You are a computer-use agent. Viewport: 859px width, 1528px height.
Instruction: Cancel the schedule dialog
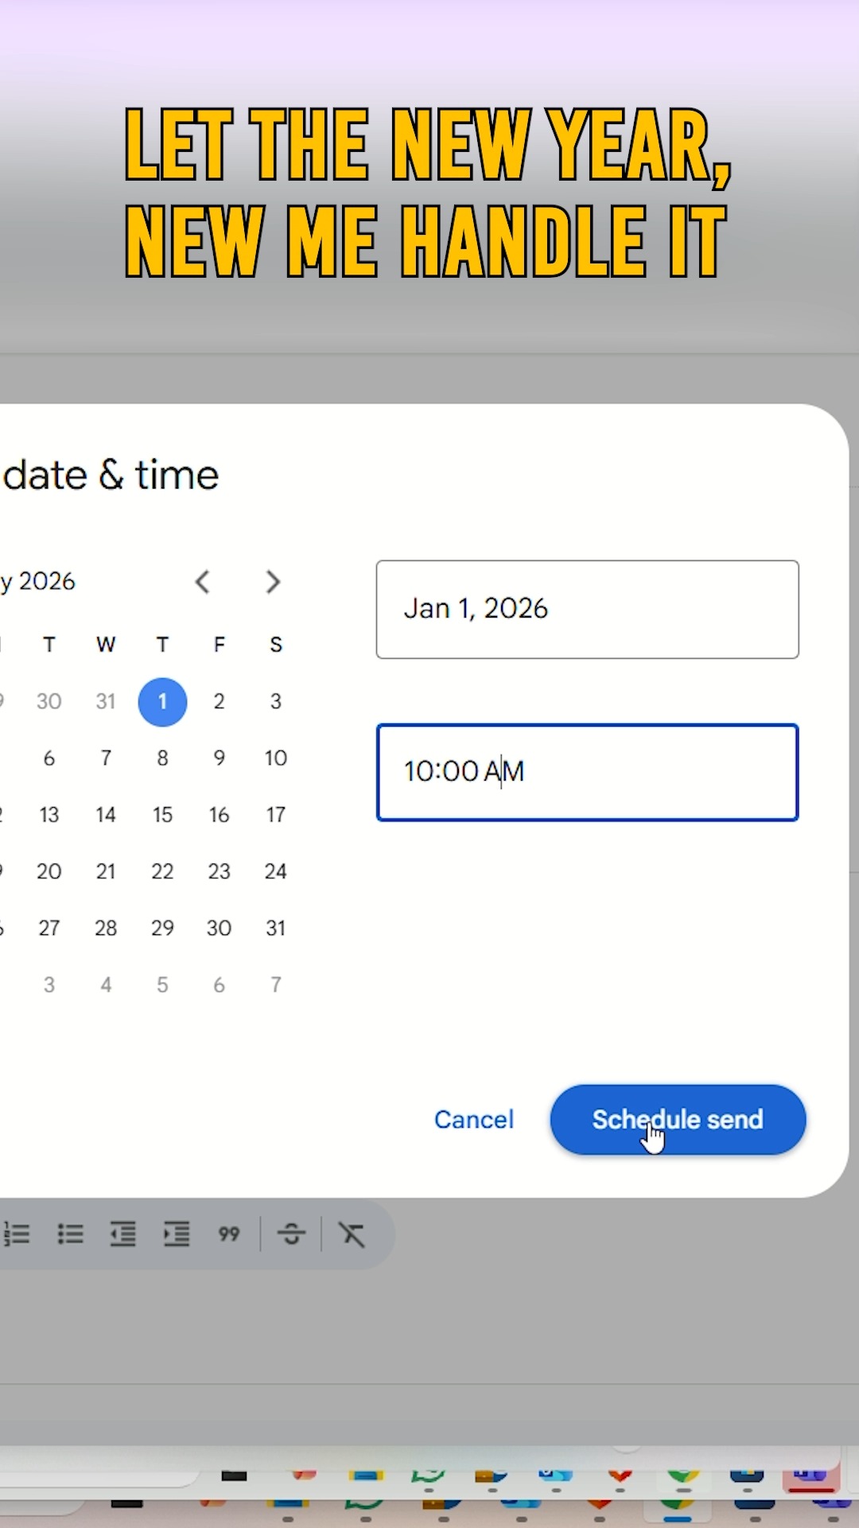[474, 1120]
